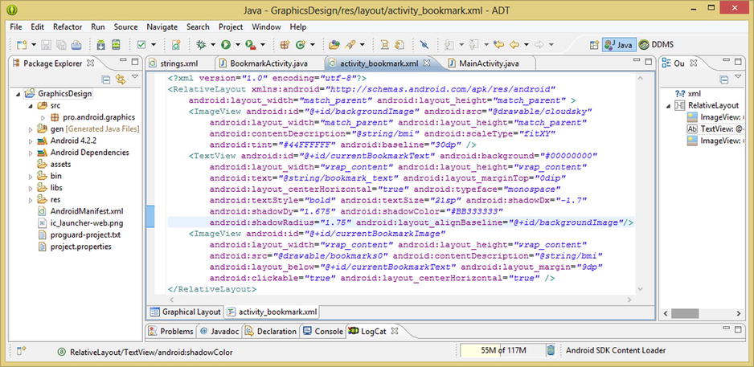This screenshot has height=367, width=754.
Task: Open the New wizard dropdown arrow
Action: click(x=34, y=45)
